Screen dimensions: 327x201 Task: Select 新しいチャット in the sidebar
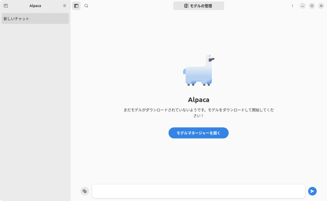click(x=35, y=18)
